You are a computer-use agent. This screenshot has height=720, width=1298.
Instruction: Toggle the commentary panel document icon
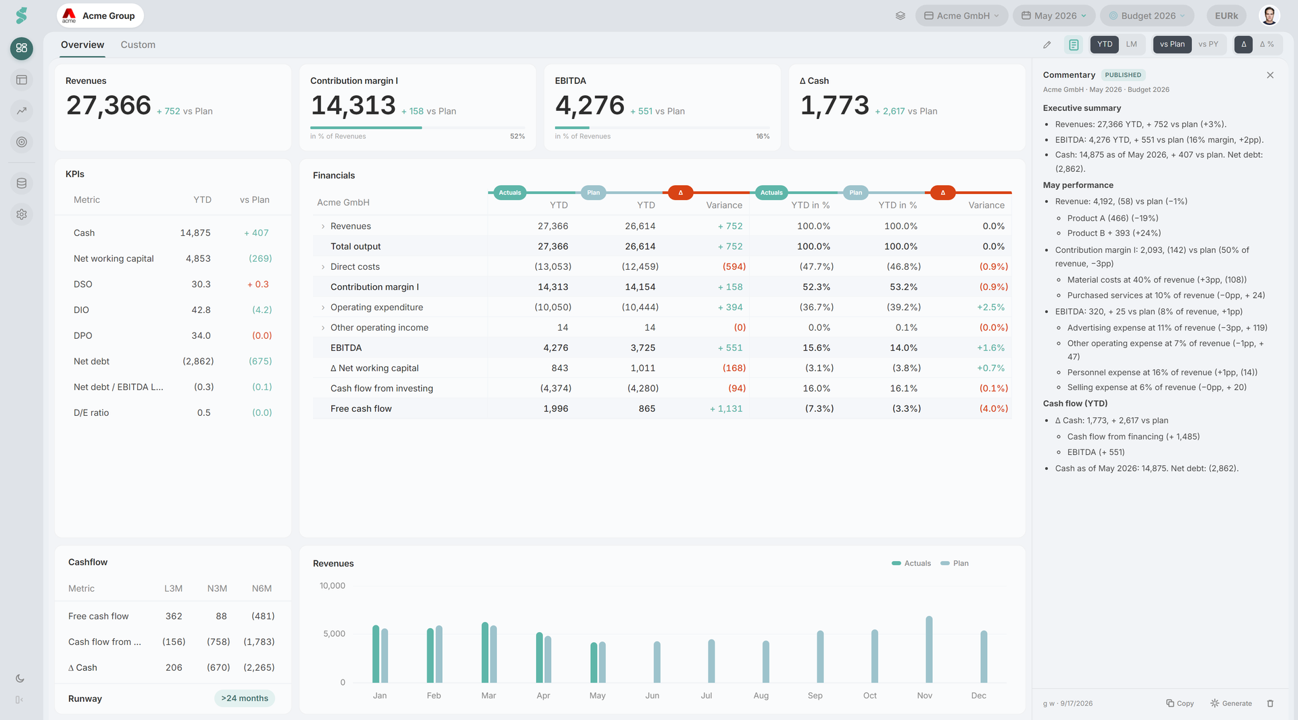1074,45
